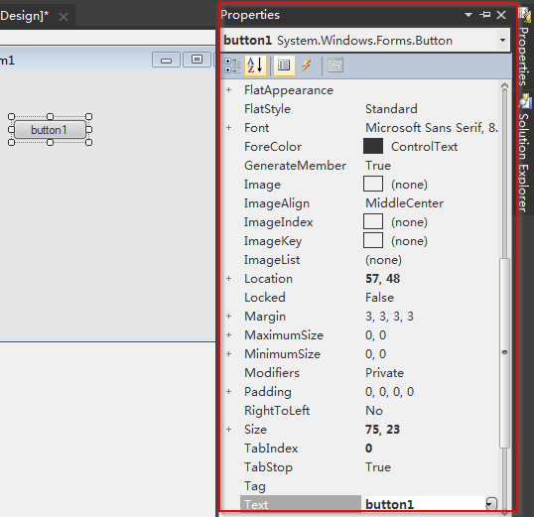Expand the Location property
The image size is (534, 517).
point(229,279)
